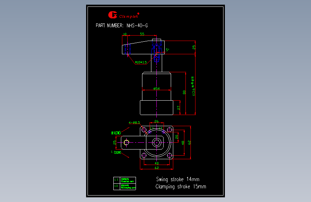Select the 'L(CCW)' rotation label
Image resolution: width=311 pixels, height=202 pixels.
[116, 152]
